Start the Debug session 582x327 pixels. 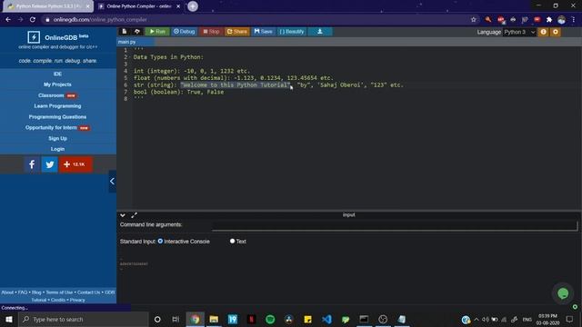pyautogui.click(x=184, y=32)
